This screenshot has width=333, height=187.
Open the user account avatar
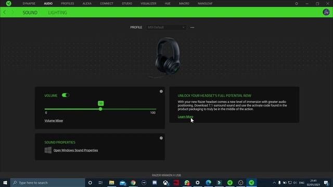326,12
